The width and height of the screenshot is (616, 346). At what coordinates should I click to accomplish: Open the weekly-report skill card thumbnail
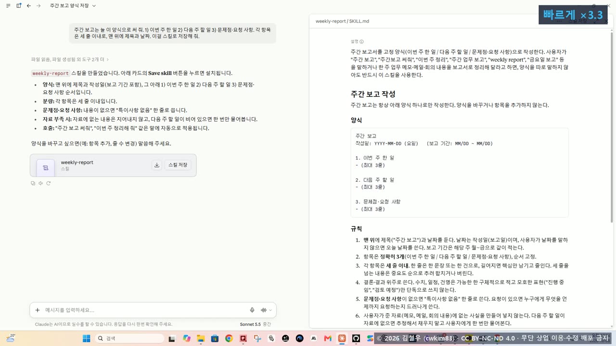[x=46, y=168]
